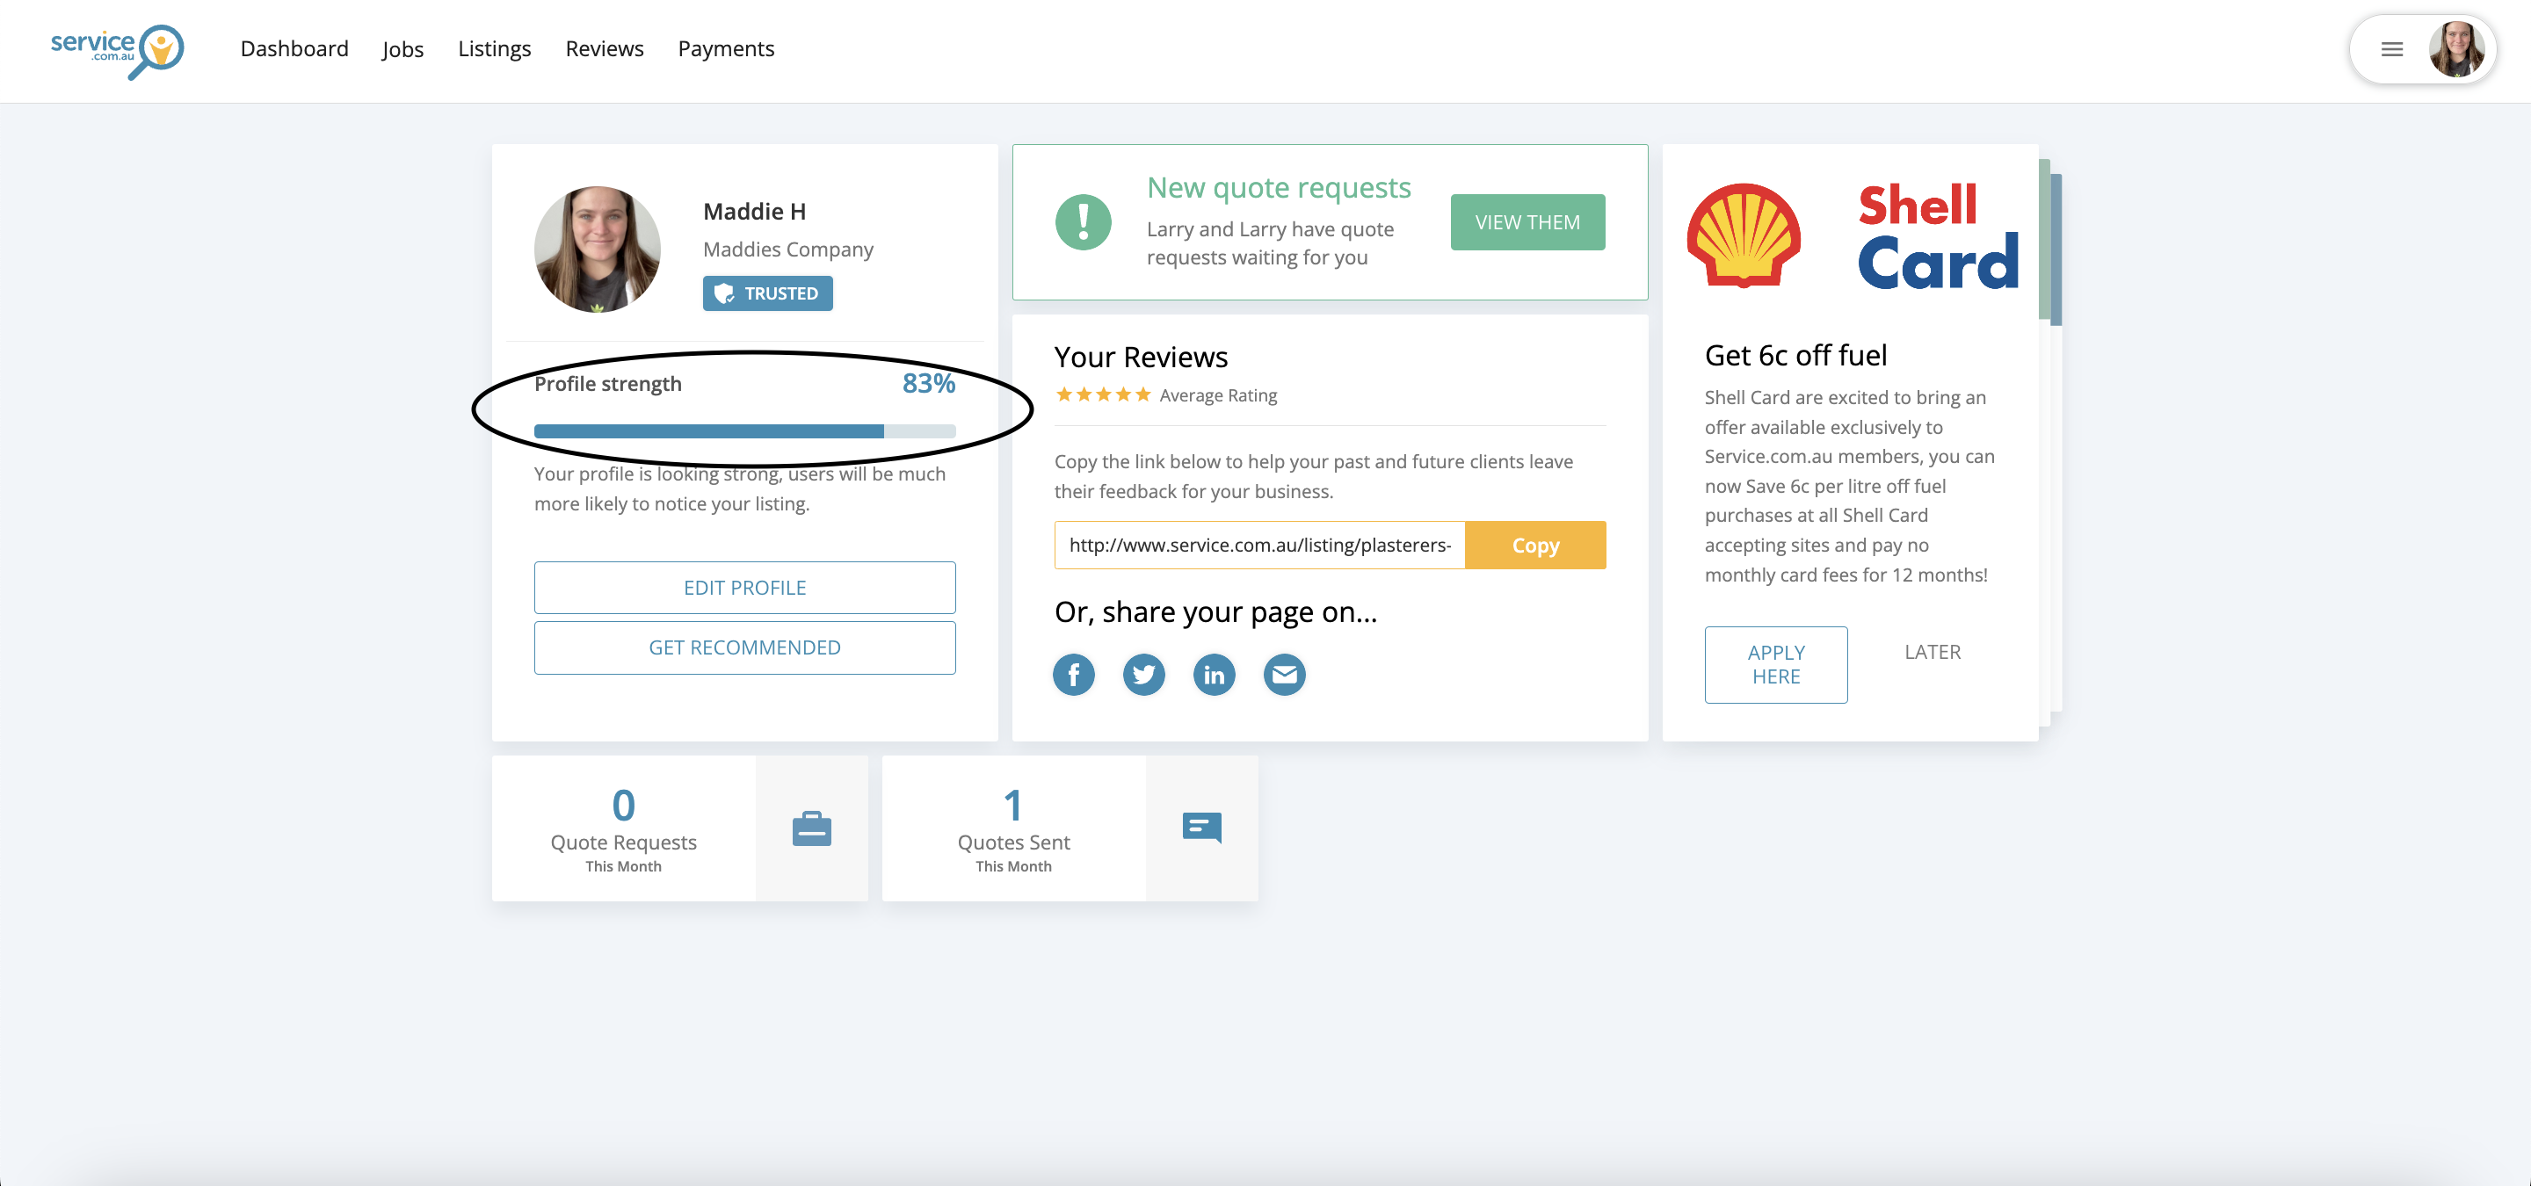This screenshot has height=1186, width=2531.
Task: Share page on Twitter
Action: click(1143, 675)
